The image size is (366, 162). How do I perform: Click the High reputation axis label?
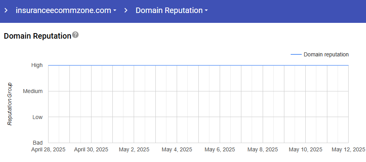coord(37,65)
